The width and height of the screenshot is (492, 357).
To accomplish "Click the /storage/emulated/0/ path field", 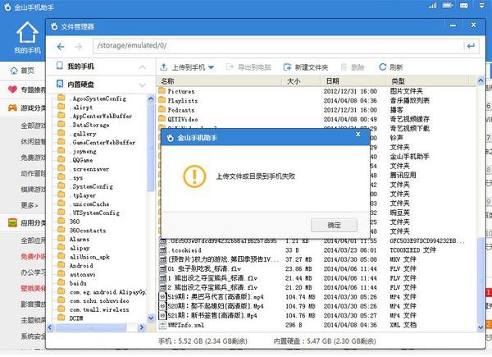I will [278, 46].
